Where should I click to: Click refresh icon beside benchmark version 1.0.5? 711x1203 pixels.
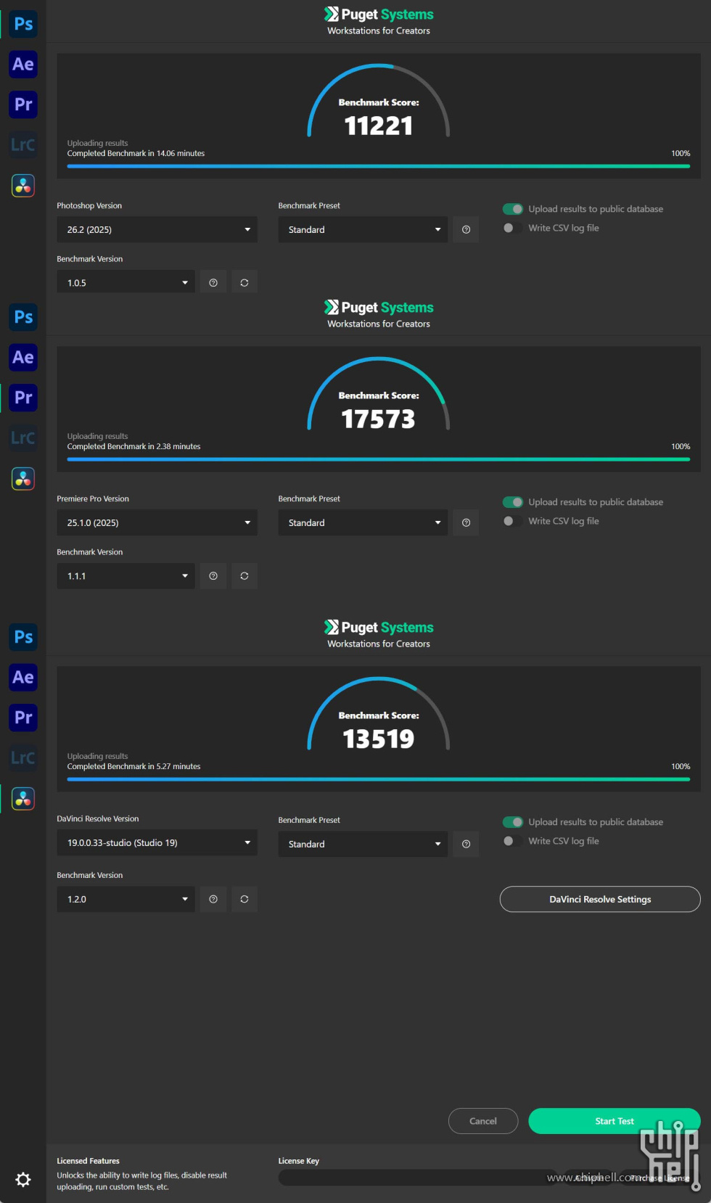[244, 283]
